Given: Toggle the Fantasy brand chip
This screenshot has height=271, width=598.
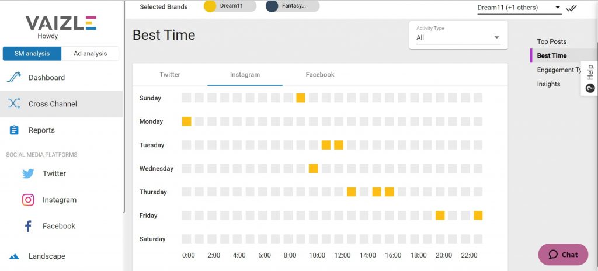Looking at the screenshot, I should 293,6.
